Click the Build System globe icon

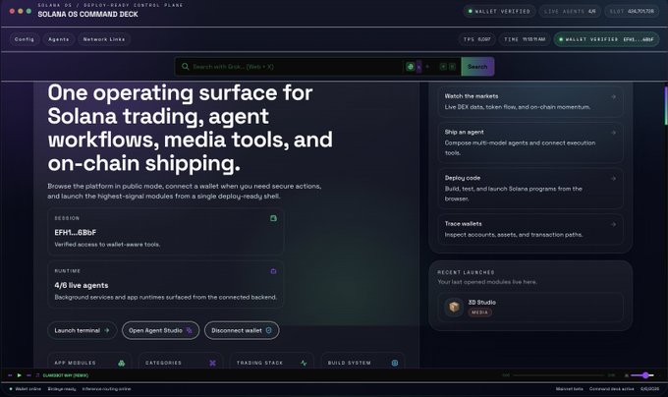(395, 363)
